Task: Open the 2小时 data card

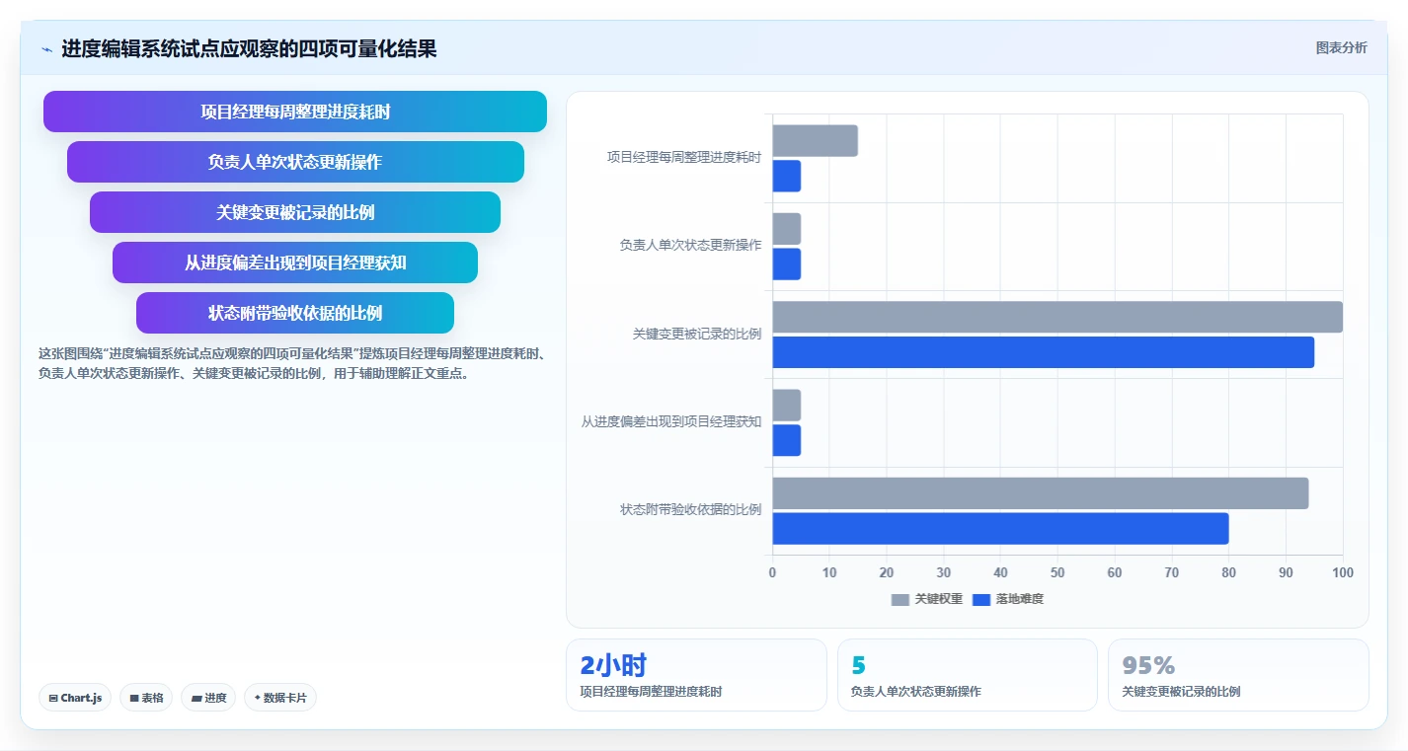Action: pos(696,675)
